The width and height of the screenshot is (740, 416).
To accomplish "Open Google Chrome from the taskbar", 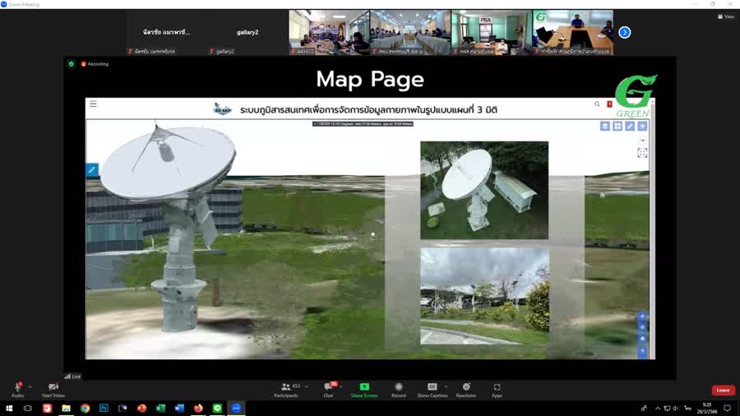I will (85, 408).
